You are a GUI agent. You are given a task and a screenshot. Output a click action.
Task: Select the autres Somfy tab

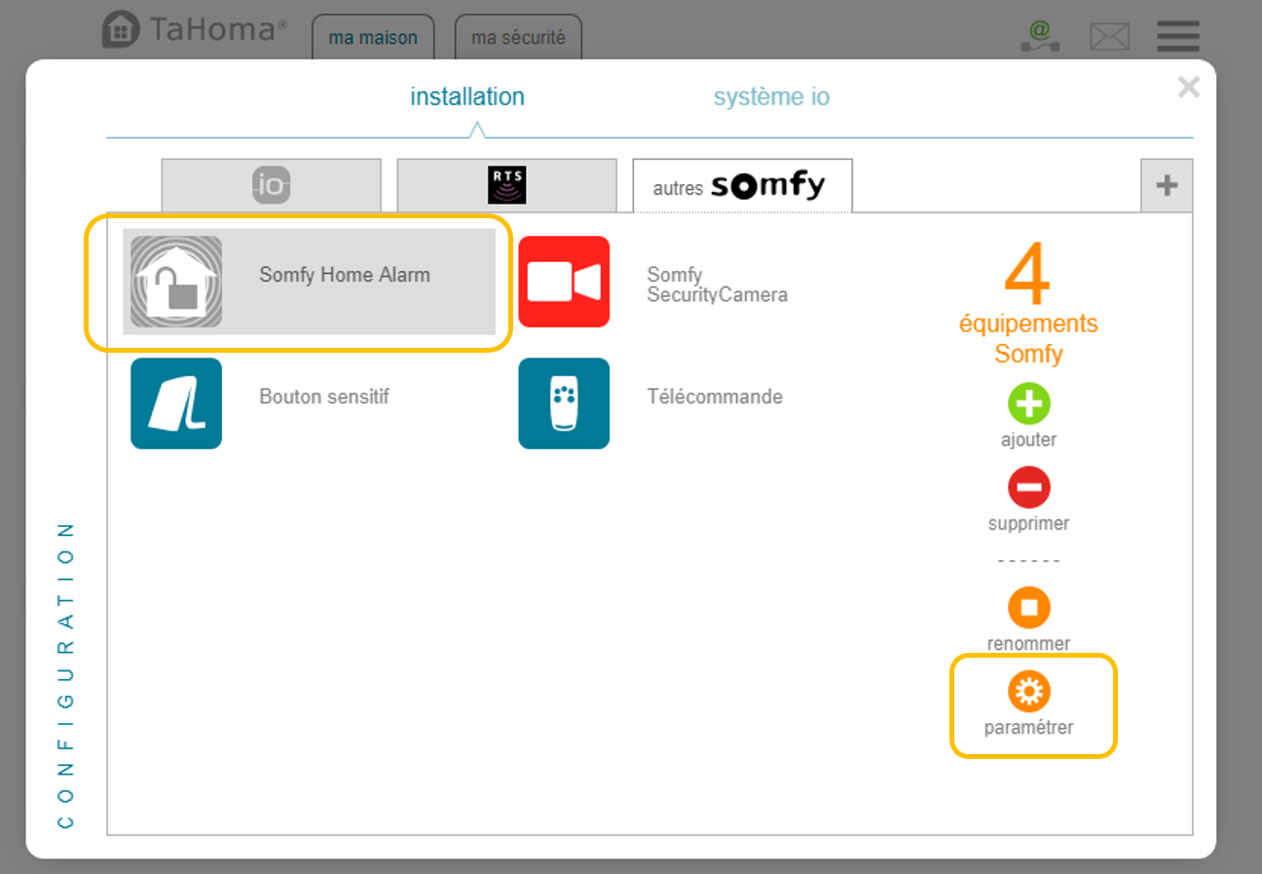pyautogui.click(x=742, y=185)
